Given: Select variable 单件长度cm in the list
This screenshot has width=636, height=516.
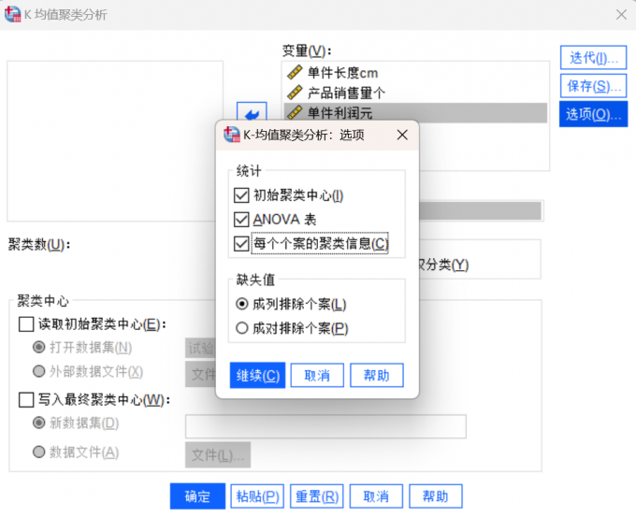Looking at the screenshot, I should click(415, 73).
